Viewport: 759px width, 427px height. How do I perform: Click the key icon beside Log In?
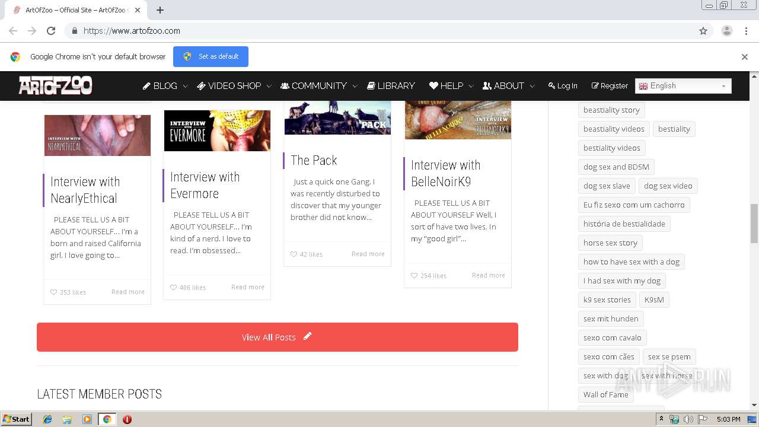[551, 86]
